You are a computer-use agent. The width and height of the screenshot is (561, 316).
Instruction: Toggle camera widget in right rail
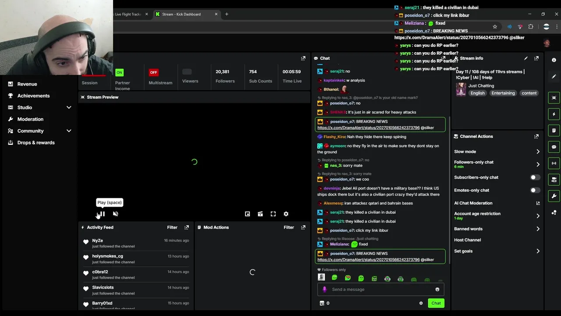coord(554,180)
